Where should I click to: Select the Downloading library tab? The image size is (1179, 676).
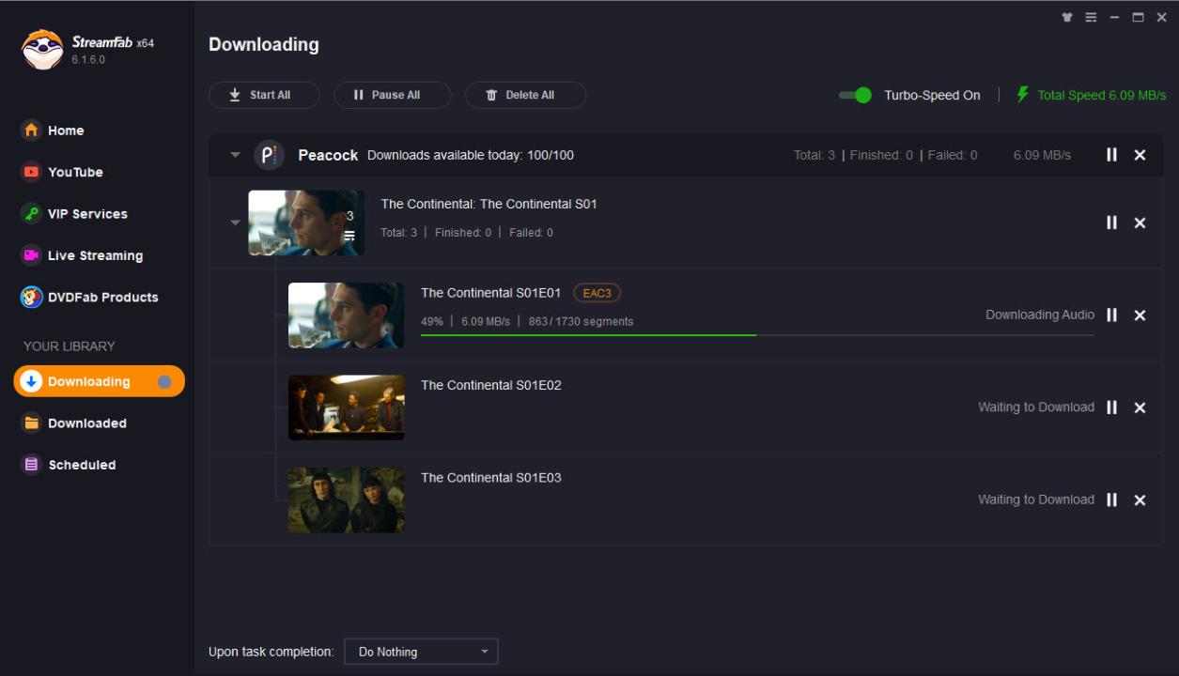click(99, 381)
